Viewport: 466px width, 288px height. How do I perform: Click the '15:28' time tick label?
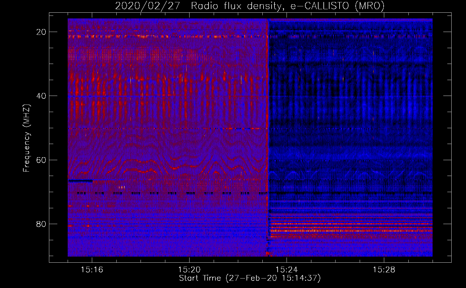click(384, 270)
